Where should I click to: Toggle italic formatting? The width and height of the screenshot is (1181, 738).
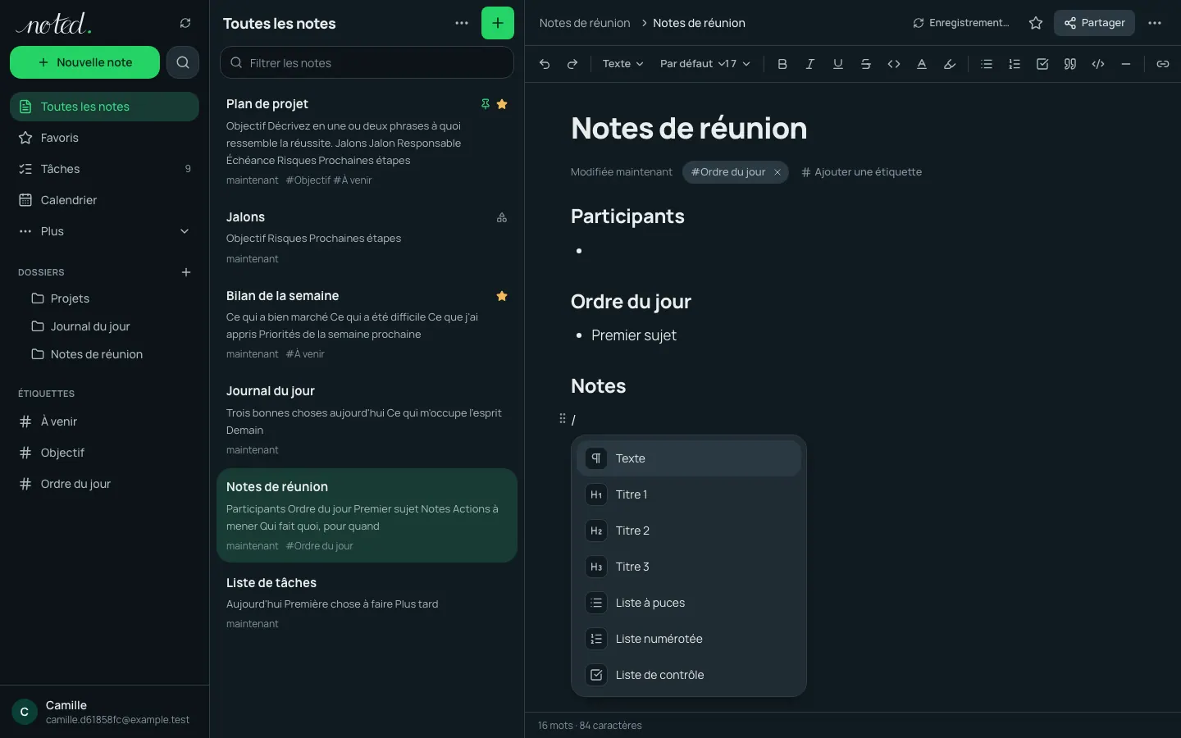coord(810,64)
